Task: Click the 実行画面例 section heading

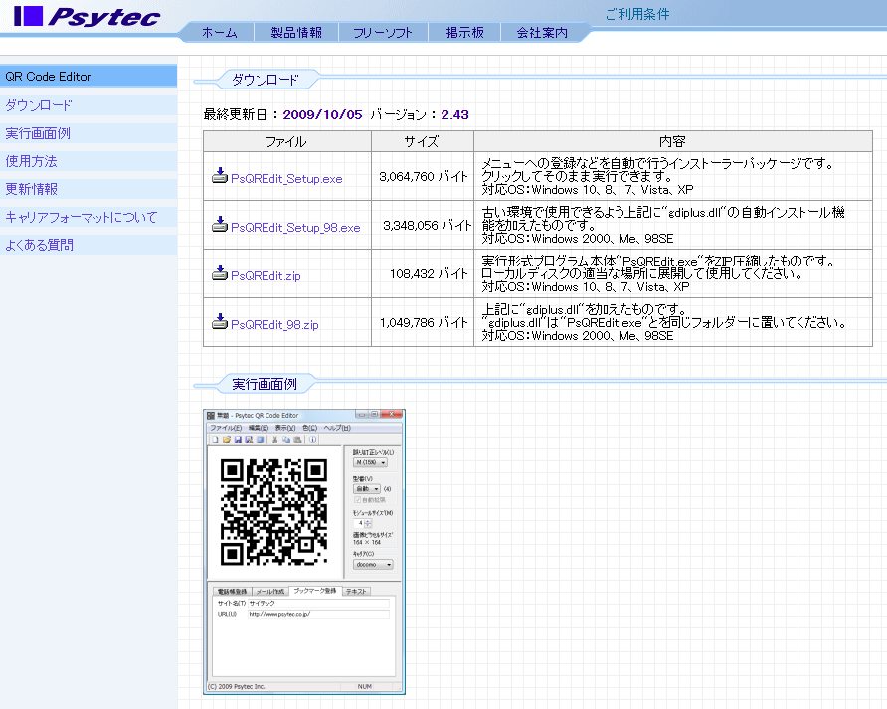Action: coord(265,384)
